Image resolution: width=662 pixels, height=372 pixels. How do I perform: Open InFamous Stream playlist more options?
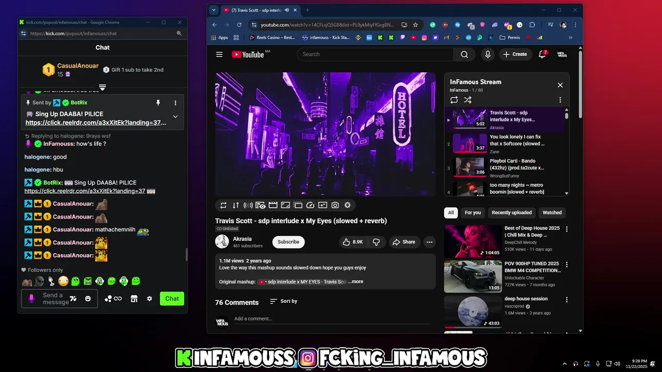point(560,100)
